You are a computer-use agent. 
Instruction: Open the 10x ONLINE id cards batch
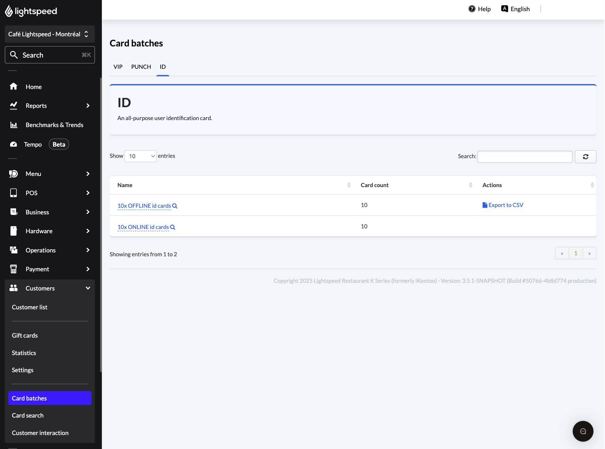click(143, 227)
